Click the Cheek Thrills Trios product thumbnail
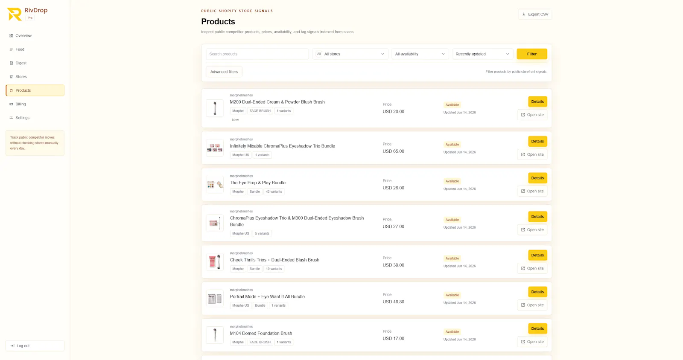Image resolution: width=683 pixels, height=360 pixels. click(215, 262)
